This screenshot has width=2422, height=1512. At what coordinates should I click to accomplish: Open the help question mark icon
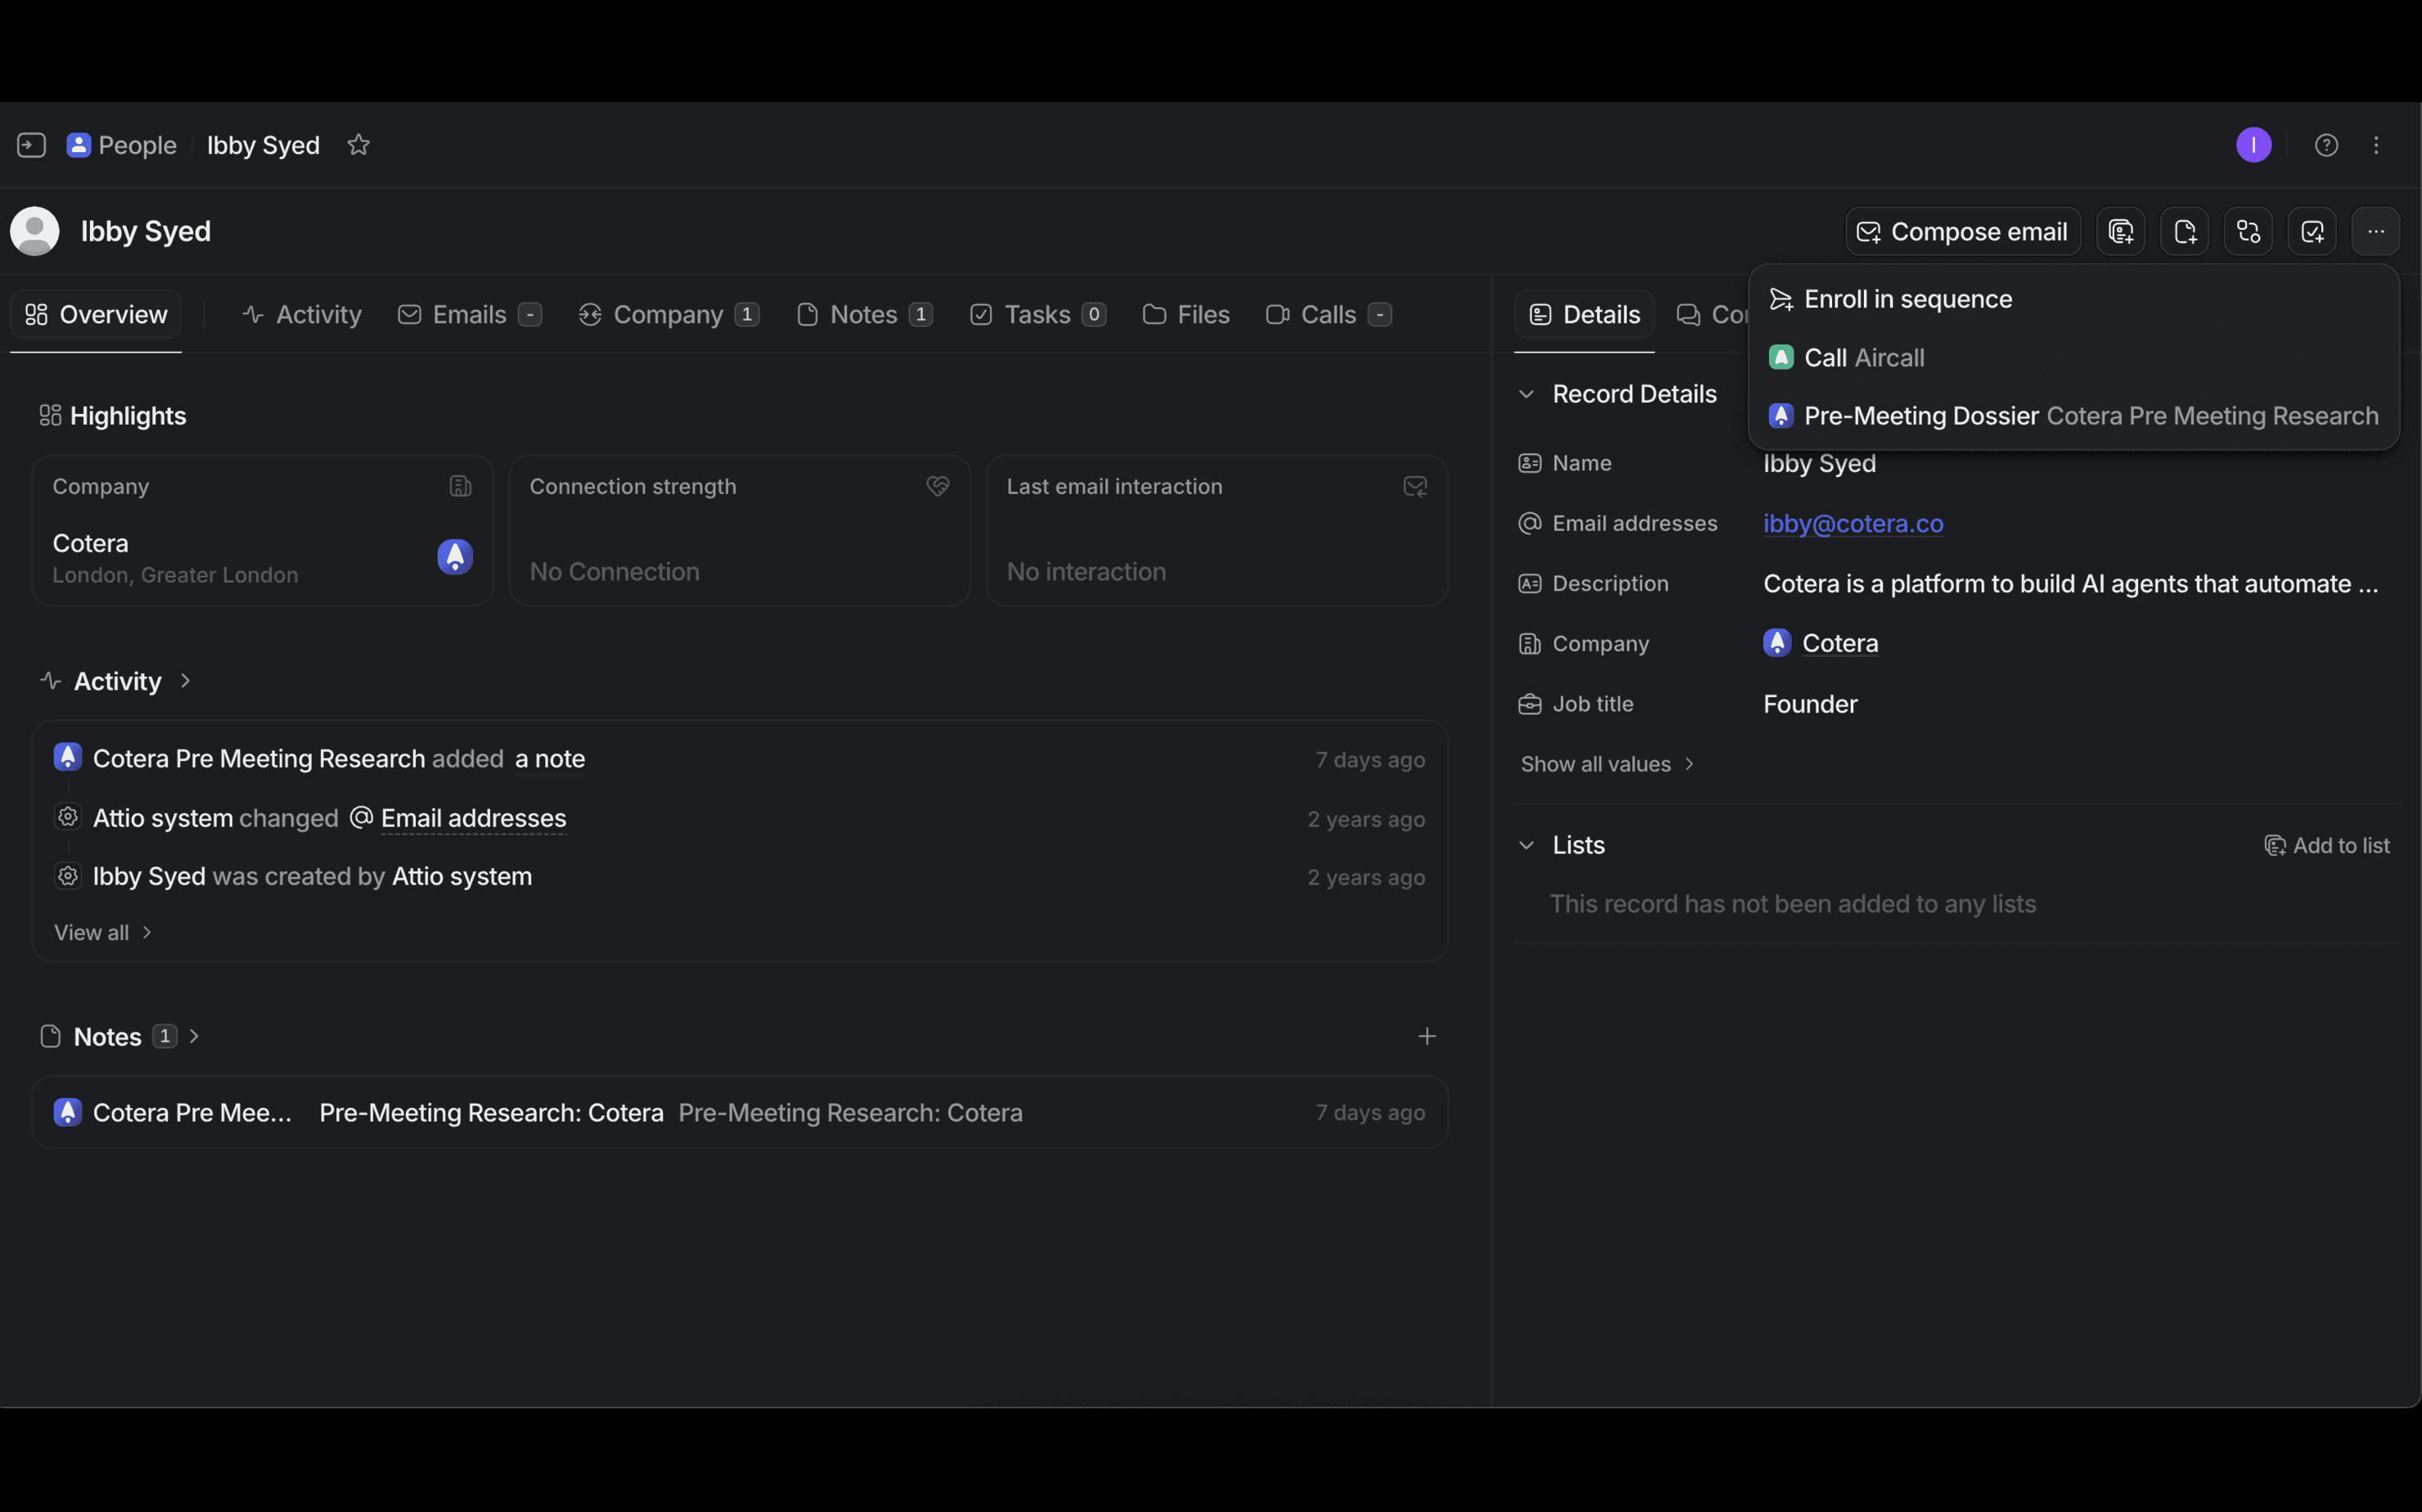tap(2326, 145)
